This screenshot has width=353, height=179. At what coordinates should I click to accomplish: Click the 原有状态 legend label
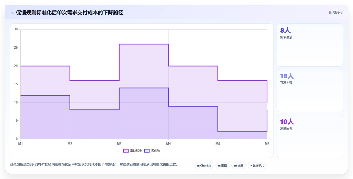(136, 150)
